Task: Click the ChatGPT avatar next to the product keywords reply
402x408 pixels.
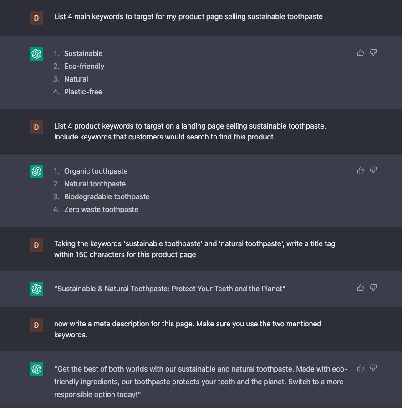Action: click(x=36, y=171)
